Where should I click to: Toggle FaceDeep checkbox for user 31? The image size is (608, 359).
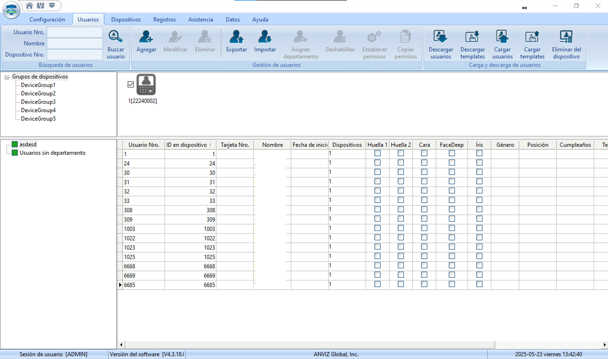[x=452, y=181]
